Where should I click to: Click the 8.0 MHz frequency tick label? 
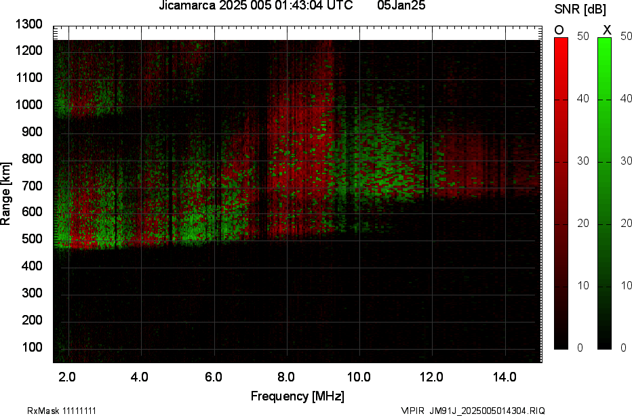286,377
